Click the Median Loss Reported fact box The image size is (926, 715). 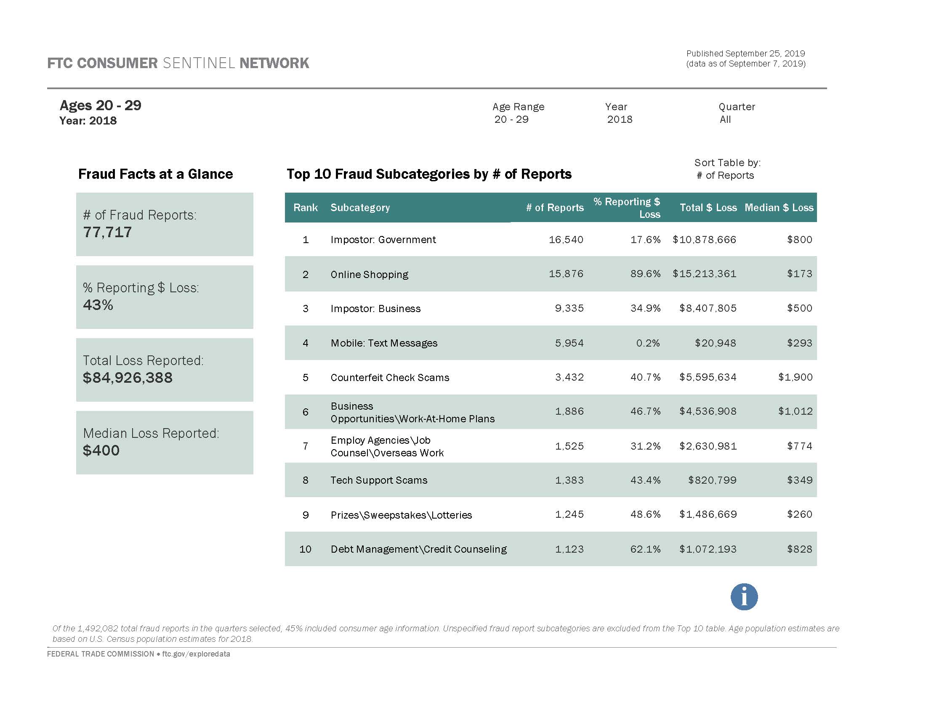[165, 442]
